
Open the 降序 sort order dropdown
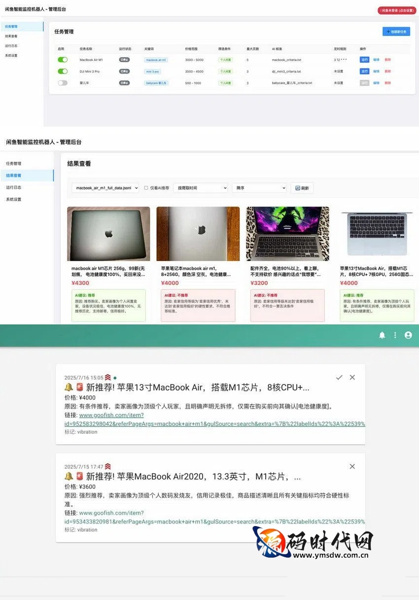click(x=259, y=188)
